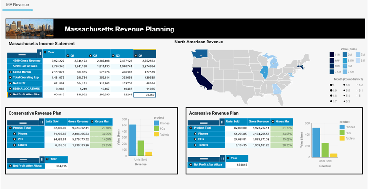The image size is (369, 189).
Task: Open hamburger menu of Conservative Revenue Plan table
Action: (23, 123)
